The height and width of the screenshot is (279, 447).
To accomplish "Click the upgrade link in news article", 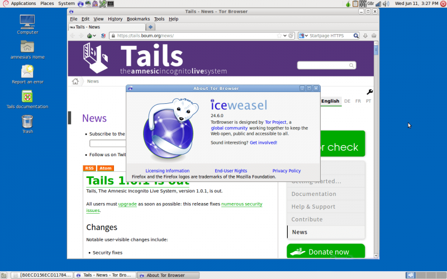I will pyautogui.click(x=127, y=204).
